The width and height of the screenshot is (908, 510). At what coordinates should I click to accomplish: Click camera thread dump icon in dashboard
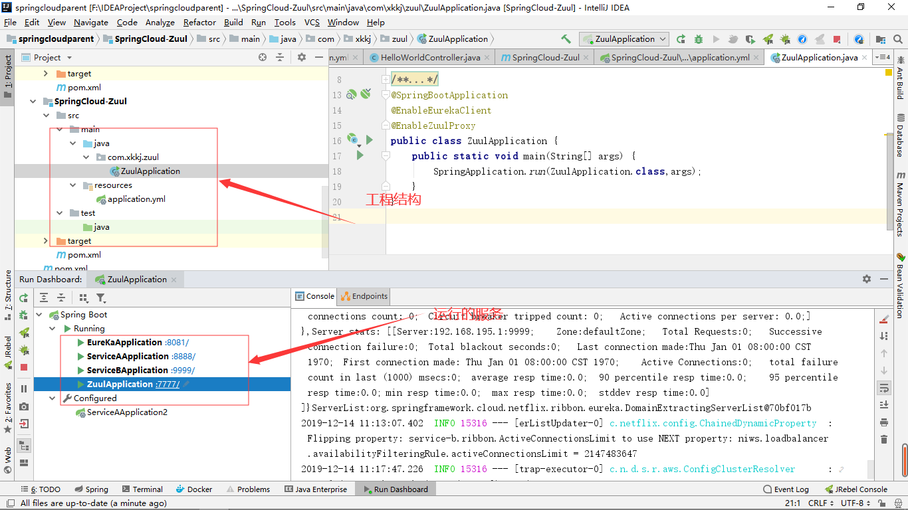[x=24, y=406]
